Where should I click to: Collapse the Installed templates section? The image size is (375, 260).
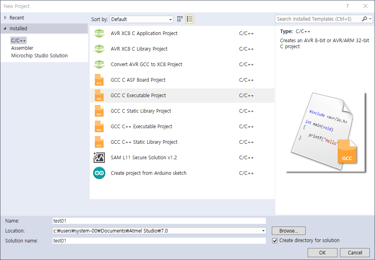[x=5, y=28]
